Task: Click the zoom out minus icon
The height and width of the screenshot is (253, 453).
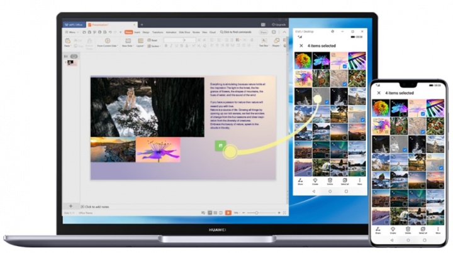Action: pyautogui.click(x=243, y=213)
